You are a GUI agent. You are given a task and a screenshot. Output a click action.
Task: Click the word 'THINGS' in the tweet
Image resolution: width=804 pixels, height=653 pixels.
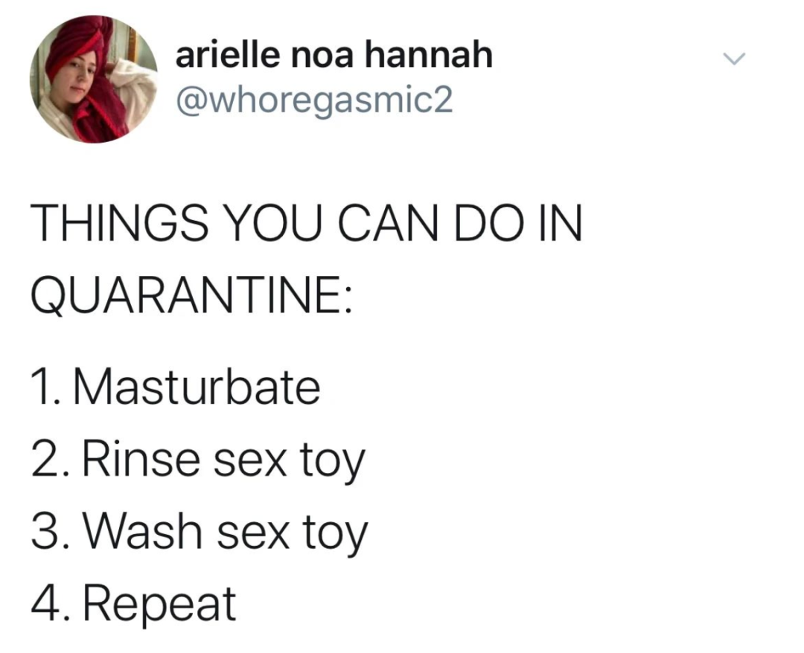click(x=119, y=223)
